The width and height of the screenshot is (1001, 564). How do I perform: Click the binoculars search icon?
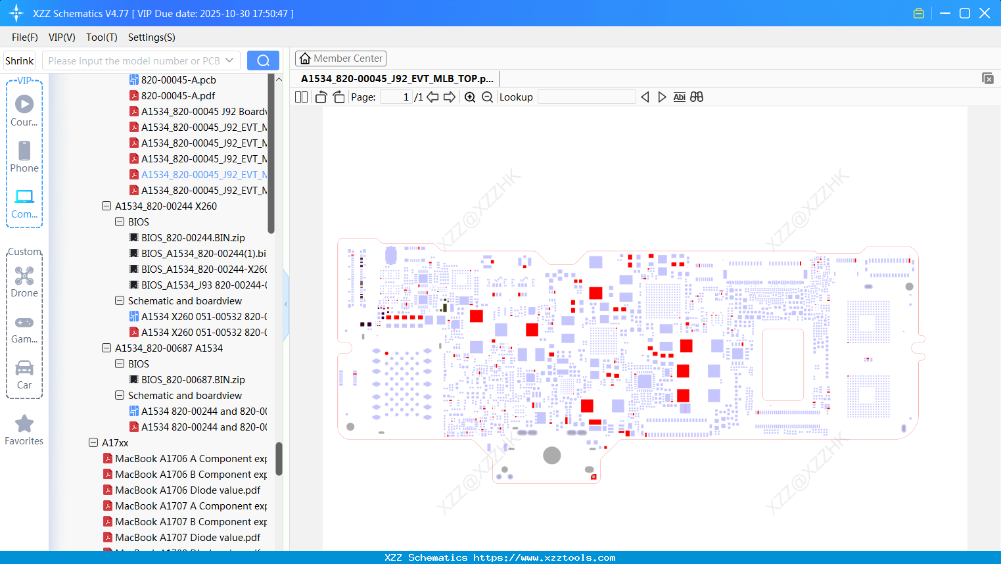point(697,97)
